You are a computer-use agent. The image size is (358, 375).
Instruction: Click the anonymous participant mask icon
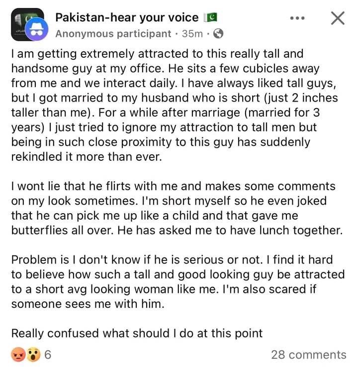click(x=36, y=30)
